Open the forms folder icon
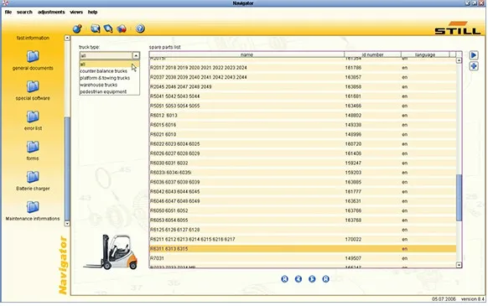Screen dimensions: 488x306 [x=33, y=147]
